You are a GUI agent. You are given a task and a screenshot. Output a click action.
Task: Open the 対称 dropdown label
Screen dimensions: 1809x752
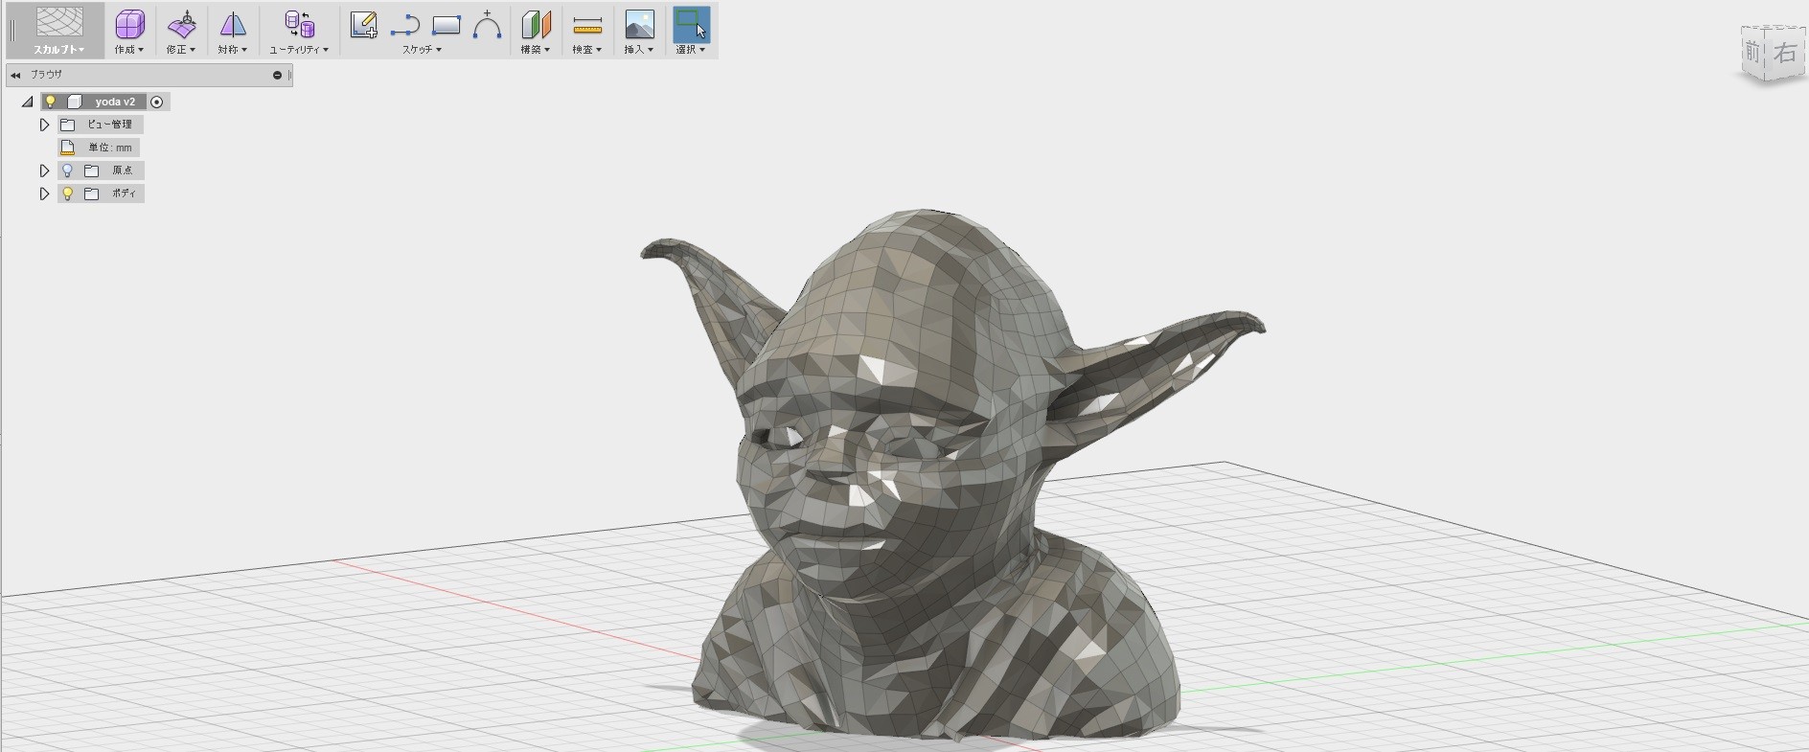[x=233, y=50]
